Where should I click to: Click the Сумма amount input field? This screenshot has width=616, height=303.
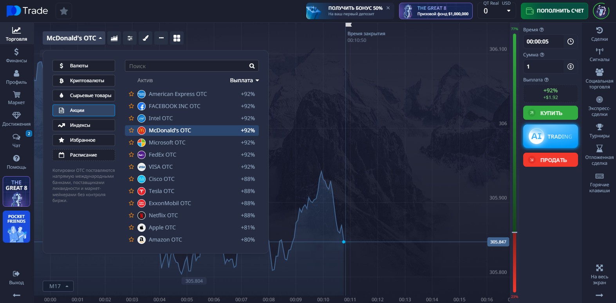pyautogui.click(x=544, y=67)
